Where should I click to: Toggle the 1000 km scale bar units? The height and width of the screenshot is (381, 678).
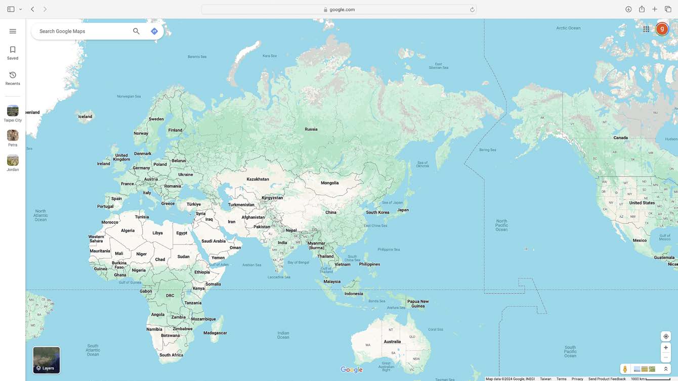[x=651, y=379]
